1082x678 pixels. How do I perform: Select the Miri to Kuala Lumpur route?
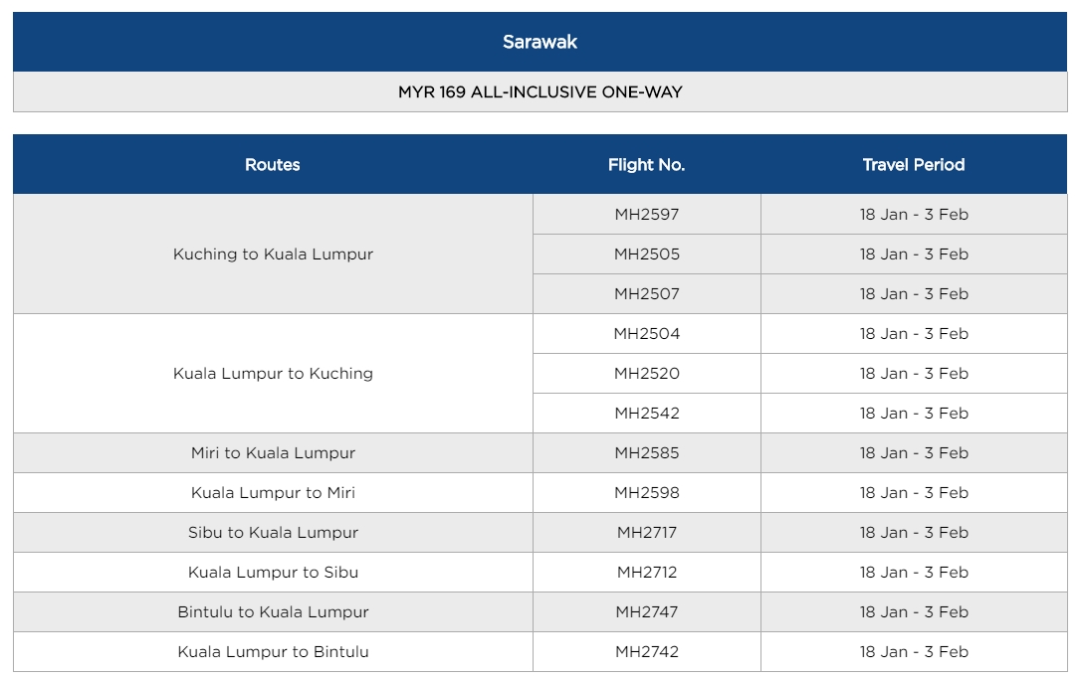click(273, 453)
